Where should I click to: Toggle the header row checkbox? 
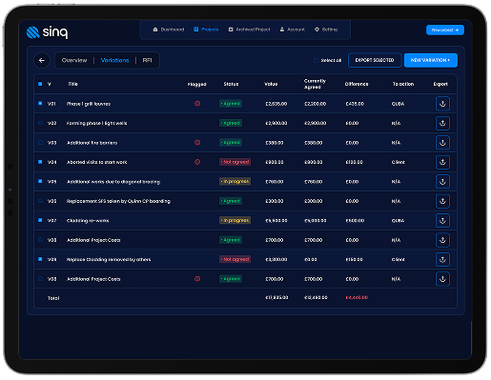40,84
